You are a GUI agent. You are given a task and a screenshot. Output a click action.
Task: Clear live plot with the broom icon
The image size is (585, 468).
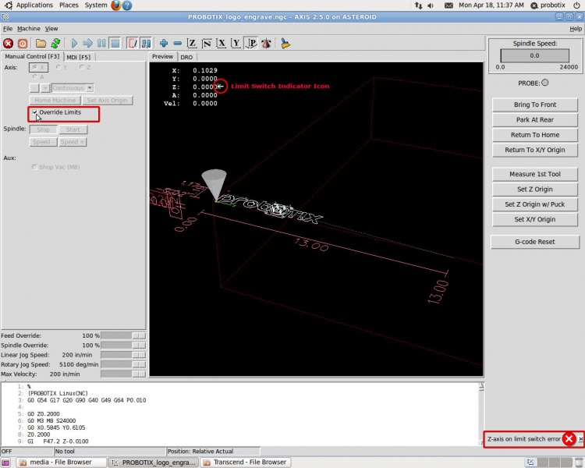point(285,44)
